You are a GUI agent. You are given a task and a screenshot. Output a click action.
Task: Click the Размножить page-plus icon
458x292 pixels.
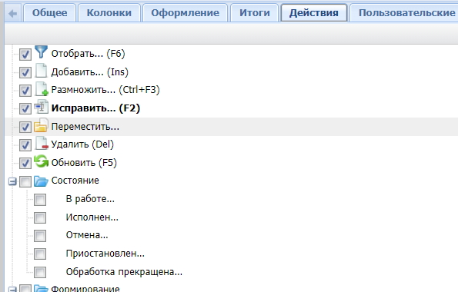pyautogui.click(x=42, y=88)
